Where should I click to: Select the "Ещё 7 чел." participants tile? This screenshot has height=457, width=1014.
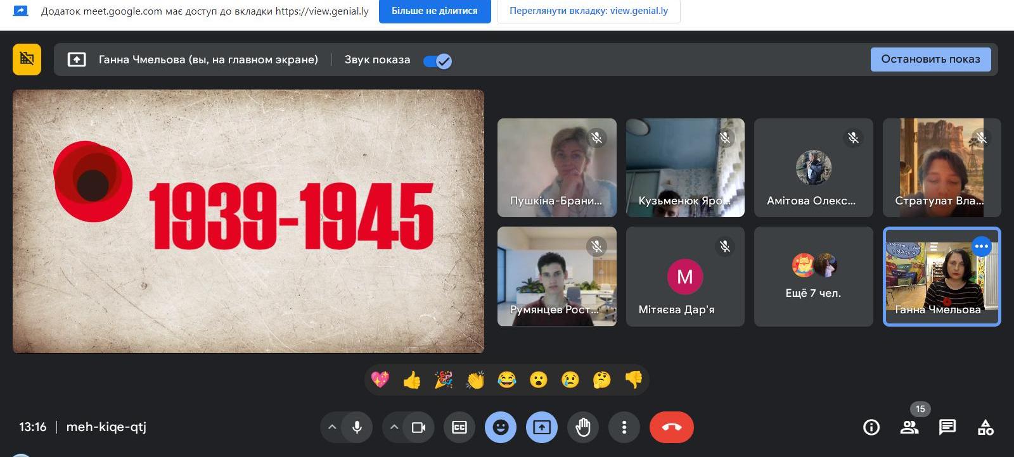tap(813, 277)
